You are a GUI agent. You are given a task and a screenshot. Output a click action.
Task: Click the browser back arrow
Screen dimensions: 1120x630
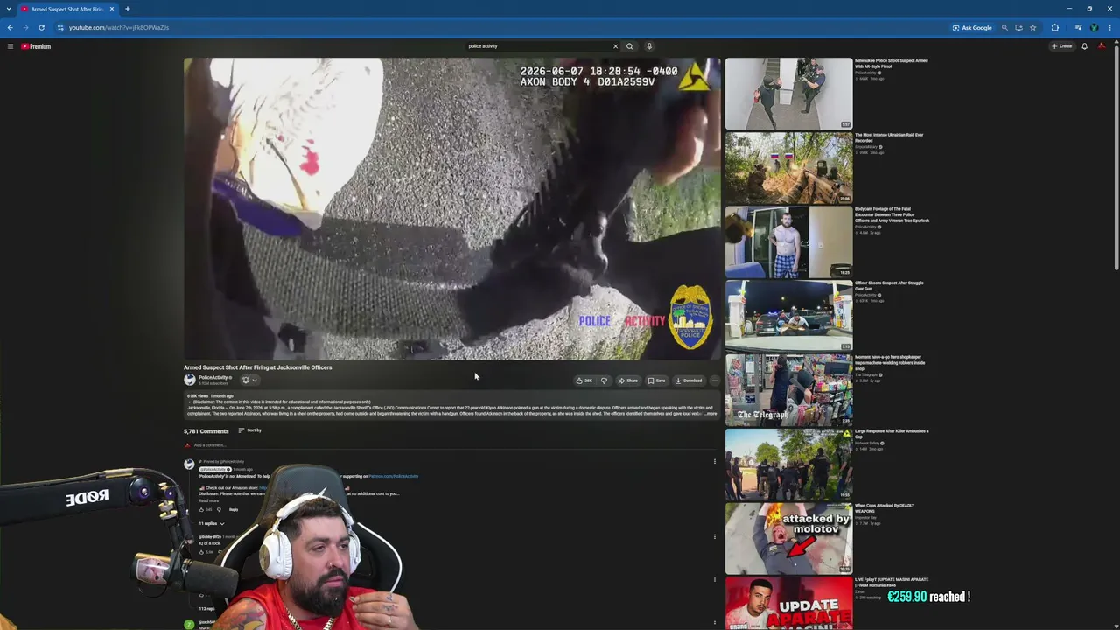[10, 27]
